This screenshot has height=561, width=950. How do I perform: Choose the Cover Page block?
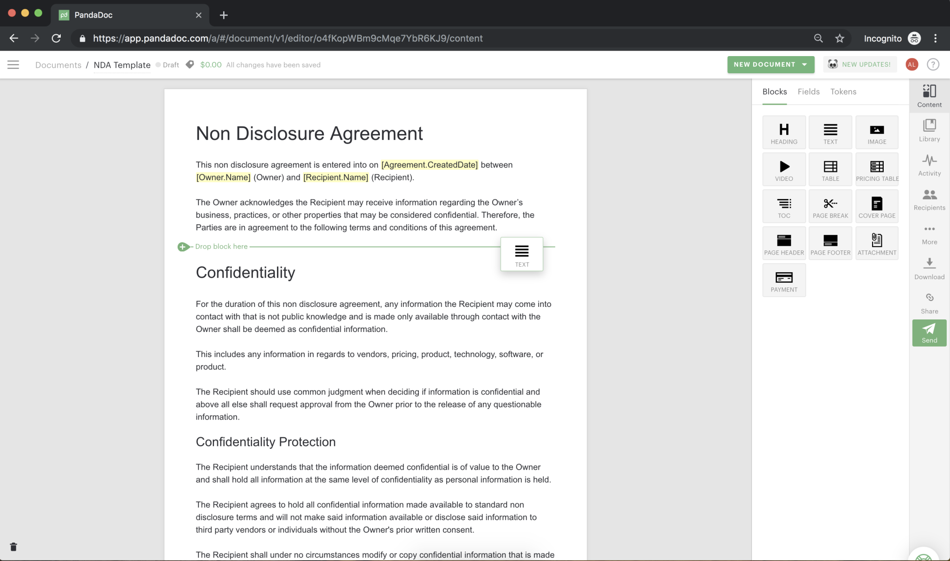tap(877, 207)
